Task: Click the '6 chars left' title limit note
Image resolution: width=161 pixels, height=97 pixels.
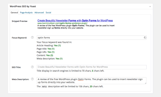Action: tap(98, 71)
